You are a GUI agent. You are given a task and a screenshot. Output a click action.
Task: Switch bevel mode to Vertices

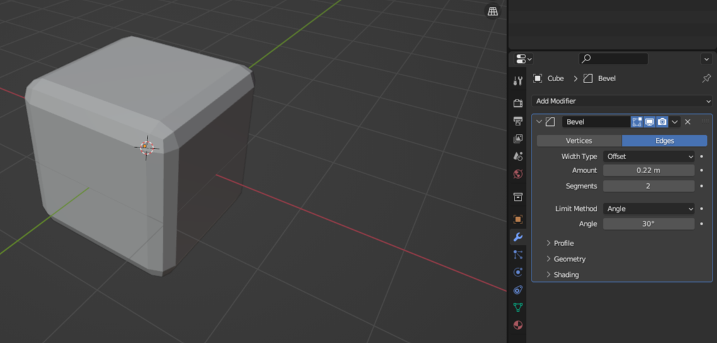click(579, 141)
